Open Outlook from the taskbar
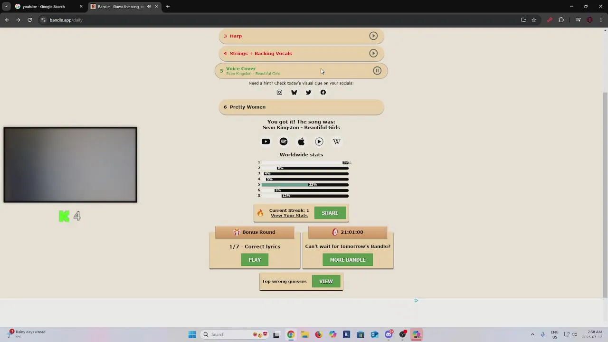608x342 pixels. click(x=374, y=334)
